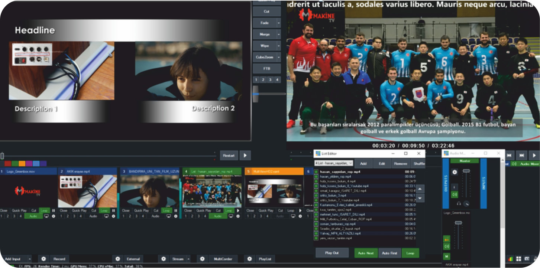
Task: Select the green category color tab
Action: (x=15, y=163)
